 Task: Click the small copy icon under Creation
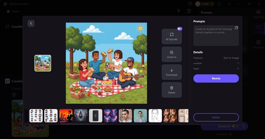(14, 95)
